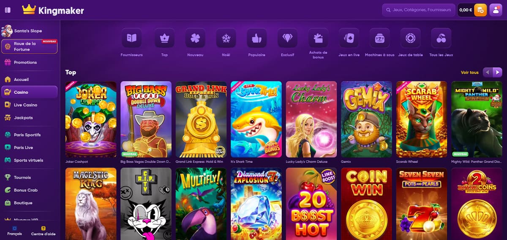Select the Top crown category icon

[164, 38]
